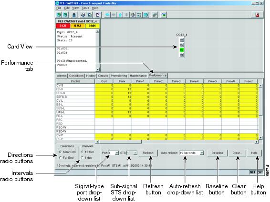Viewport: 270px width, 202px height.
Task: Open the File menu
Action: click(x=59, y=8)
